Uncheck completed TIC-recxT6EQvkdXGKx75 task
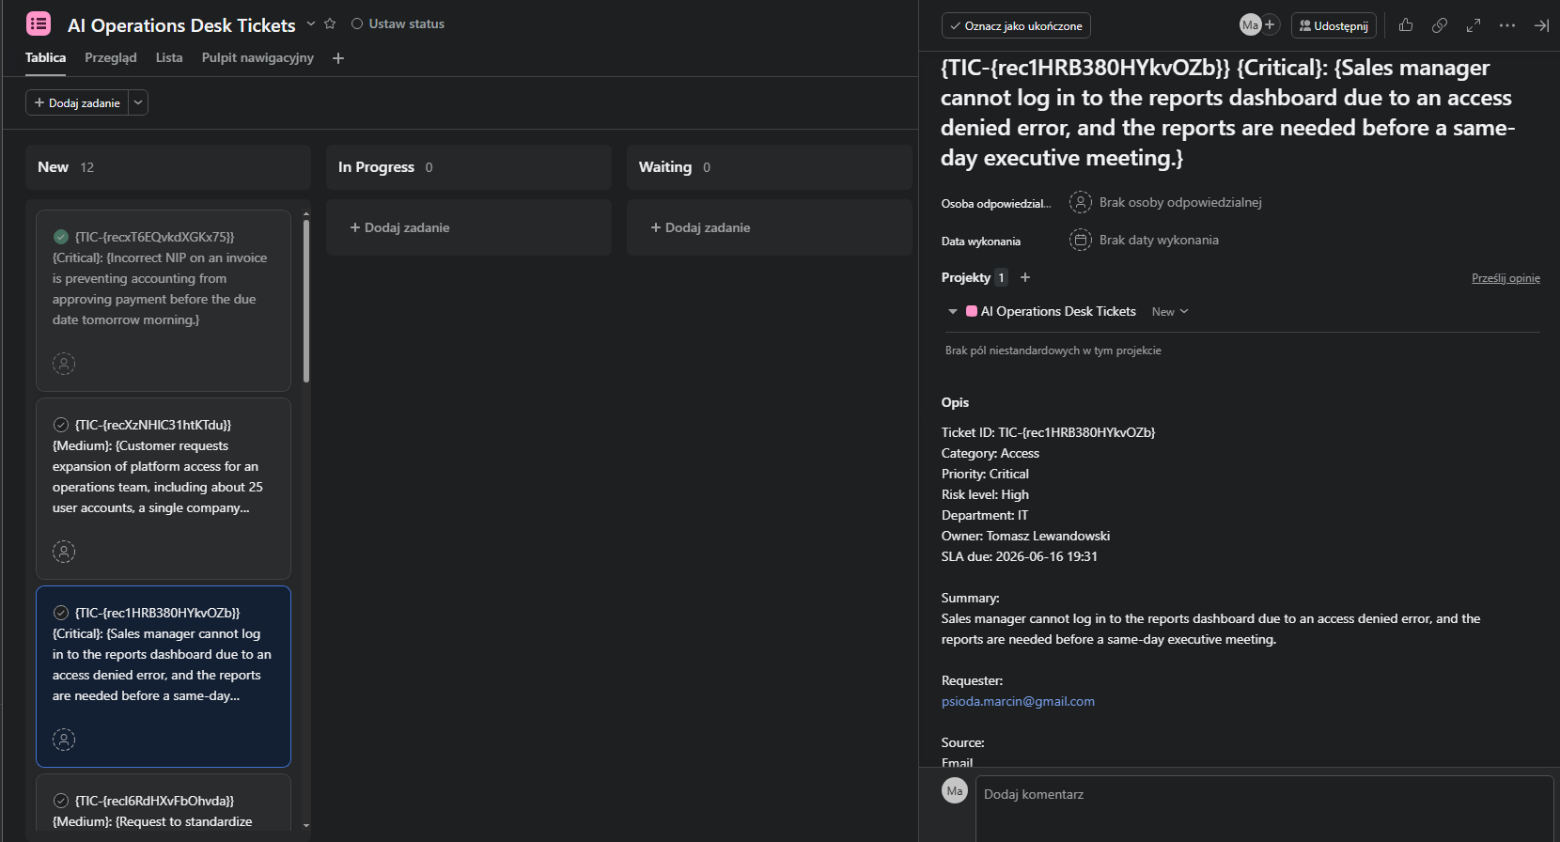The width and height of the screenshot is (1560, 842). 61,237
